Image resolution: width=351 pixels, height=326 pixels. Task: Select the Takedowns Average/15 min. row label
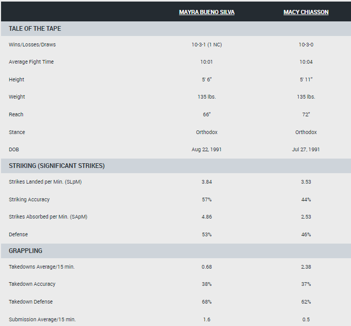(x=42, y=267)
